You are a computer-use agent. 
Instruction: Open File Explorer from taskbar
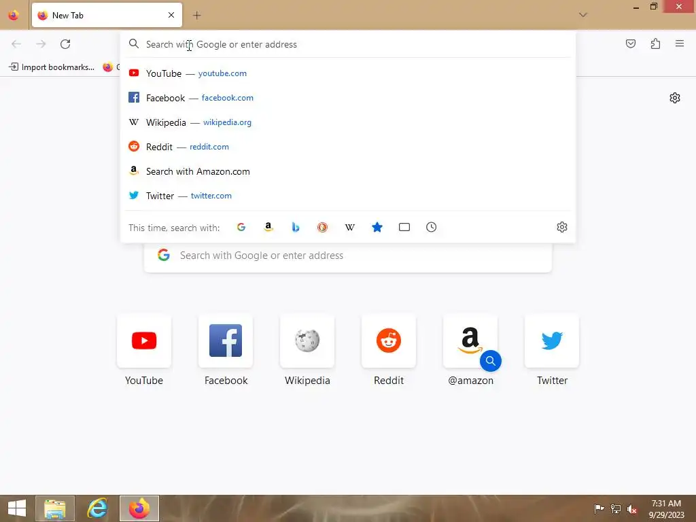55,508
